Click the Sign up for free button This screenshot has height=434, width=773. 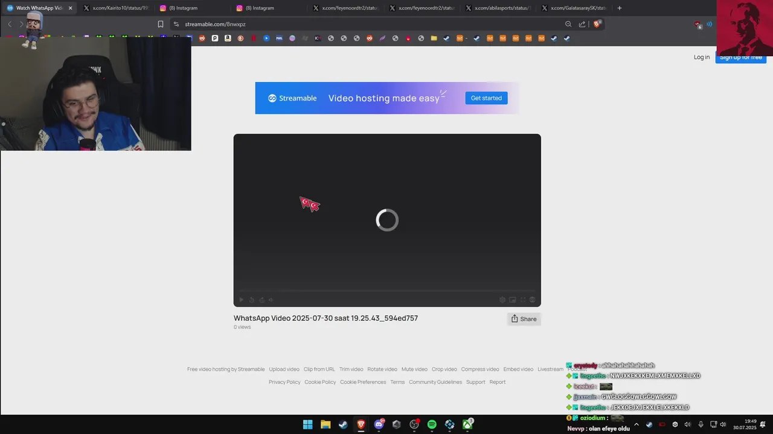(740, 57)
